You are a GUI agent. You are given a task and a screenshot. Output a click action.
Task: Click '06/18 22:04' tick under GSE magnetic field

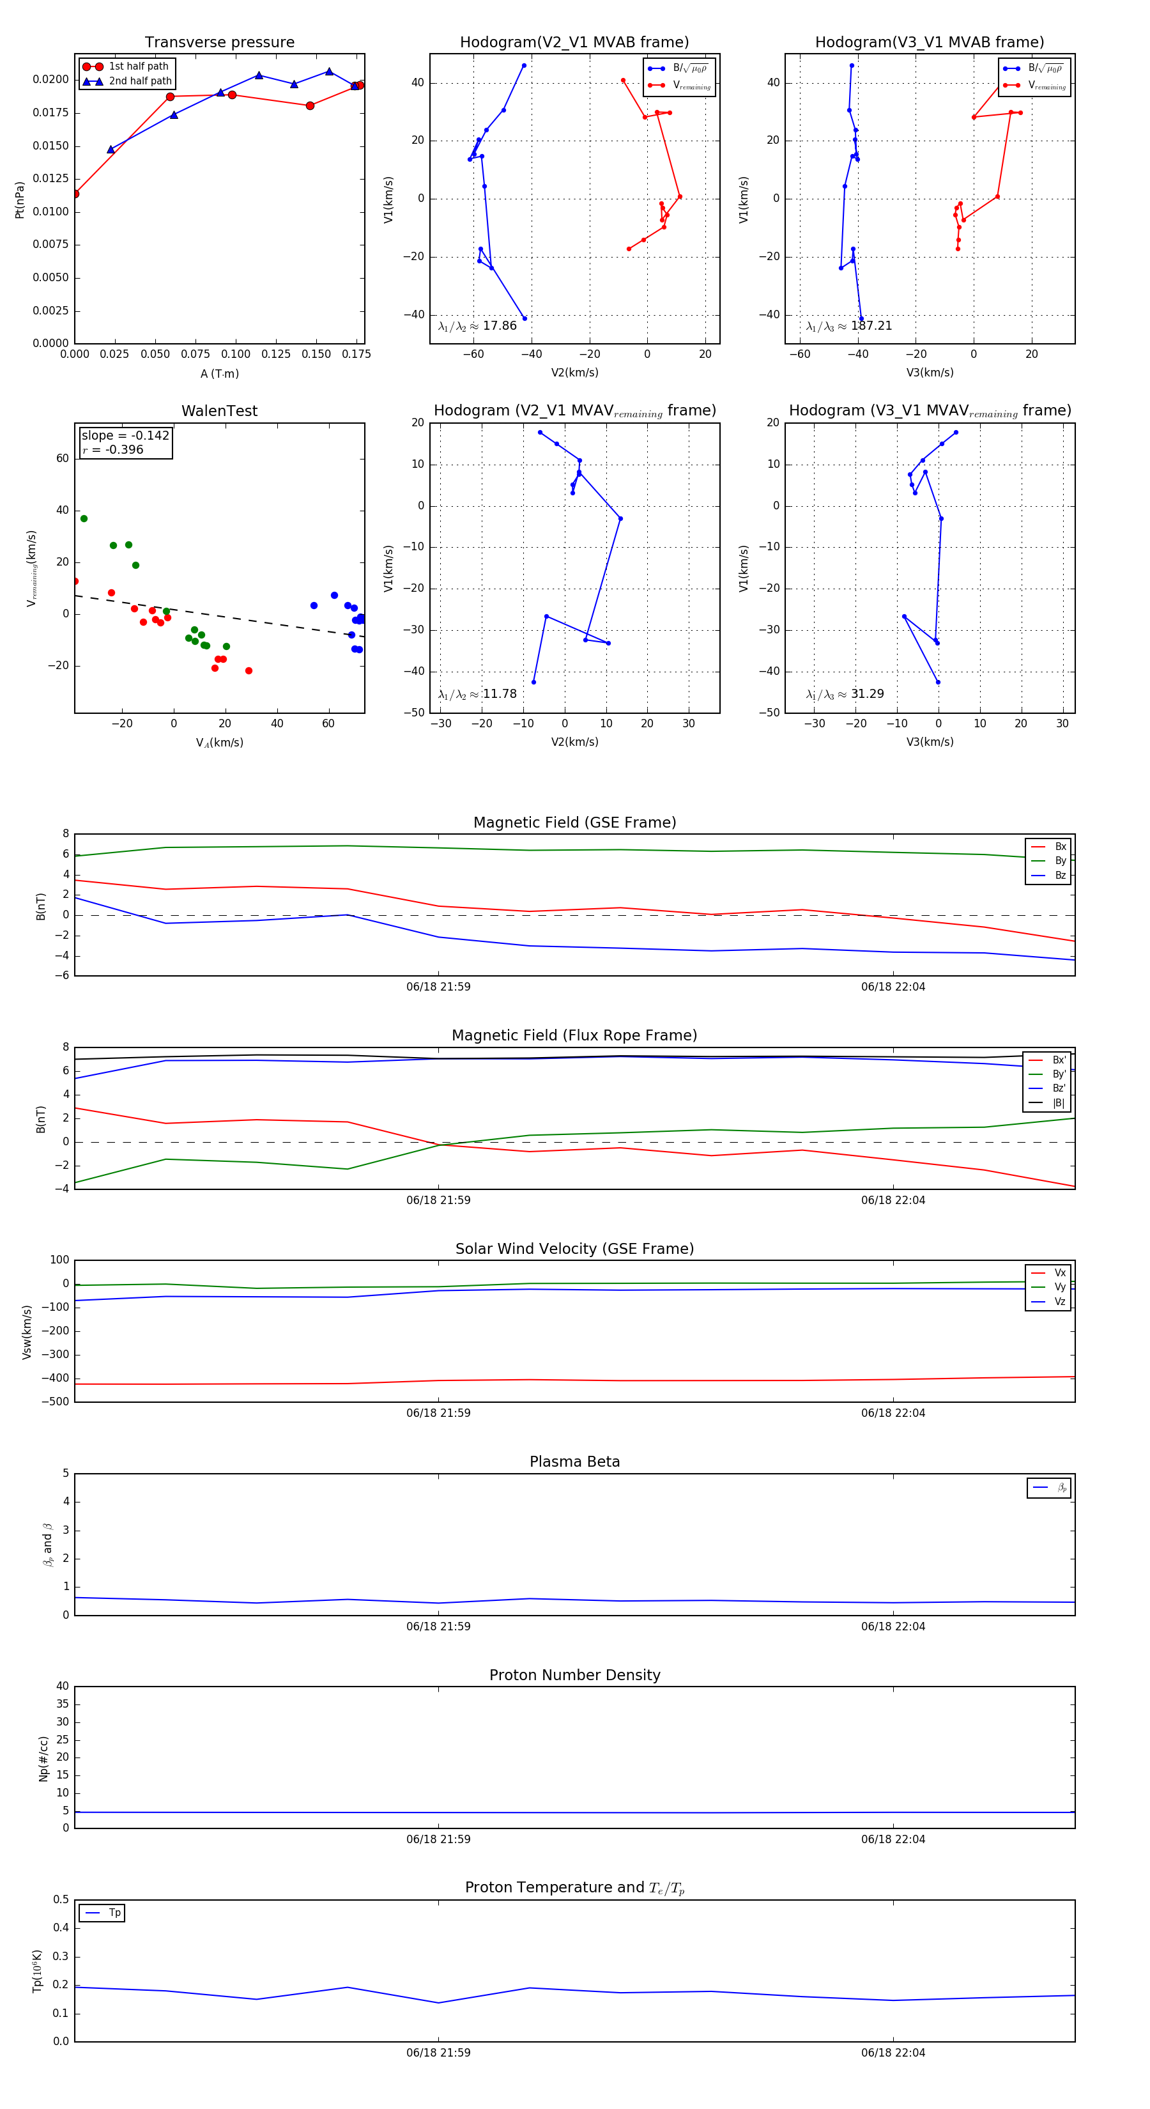pos(893,987)
